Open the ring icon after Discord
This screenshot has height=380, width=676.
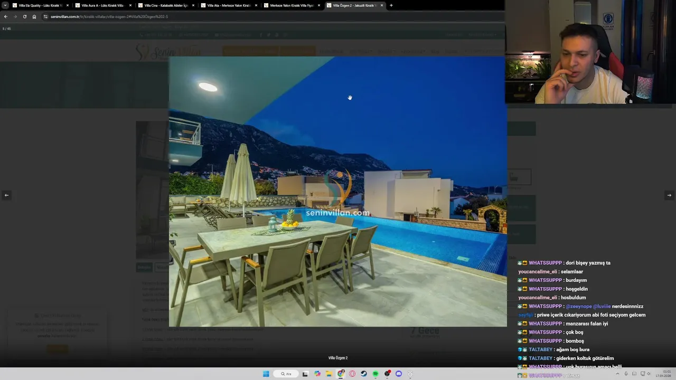point(410,374)
